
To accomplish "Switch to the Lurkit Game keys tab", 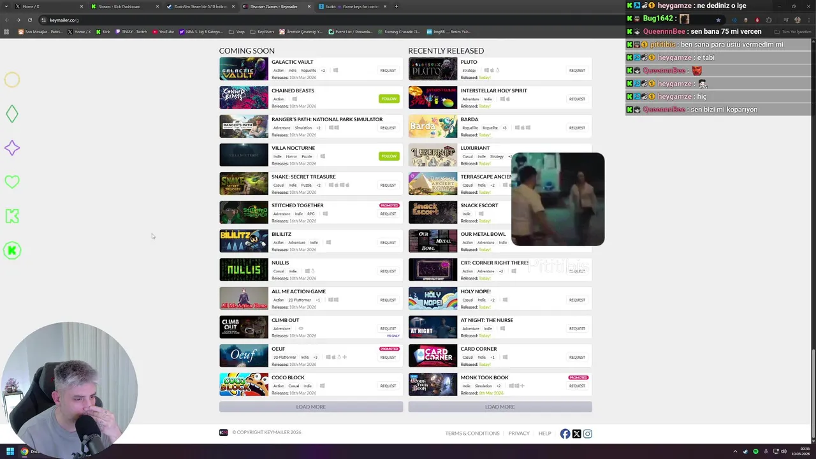I will click(353, 6).
